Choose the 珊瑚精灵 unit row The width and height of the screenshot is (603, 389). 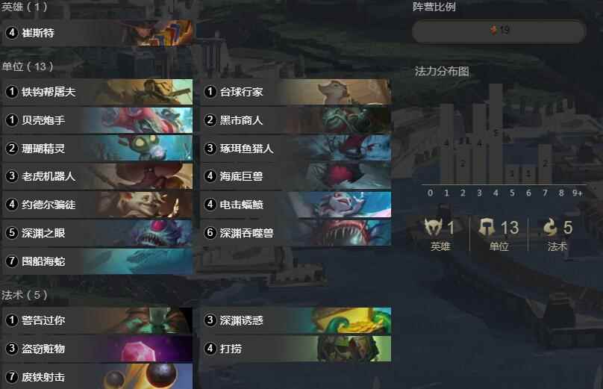97,148
